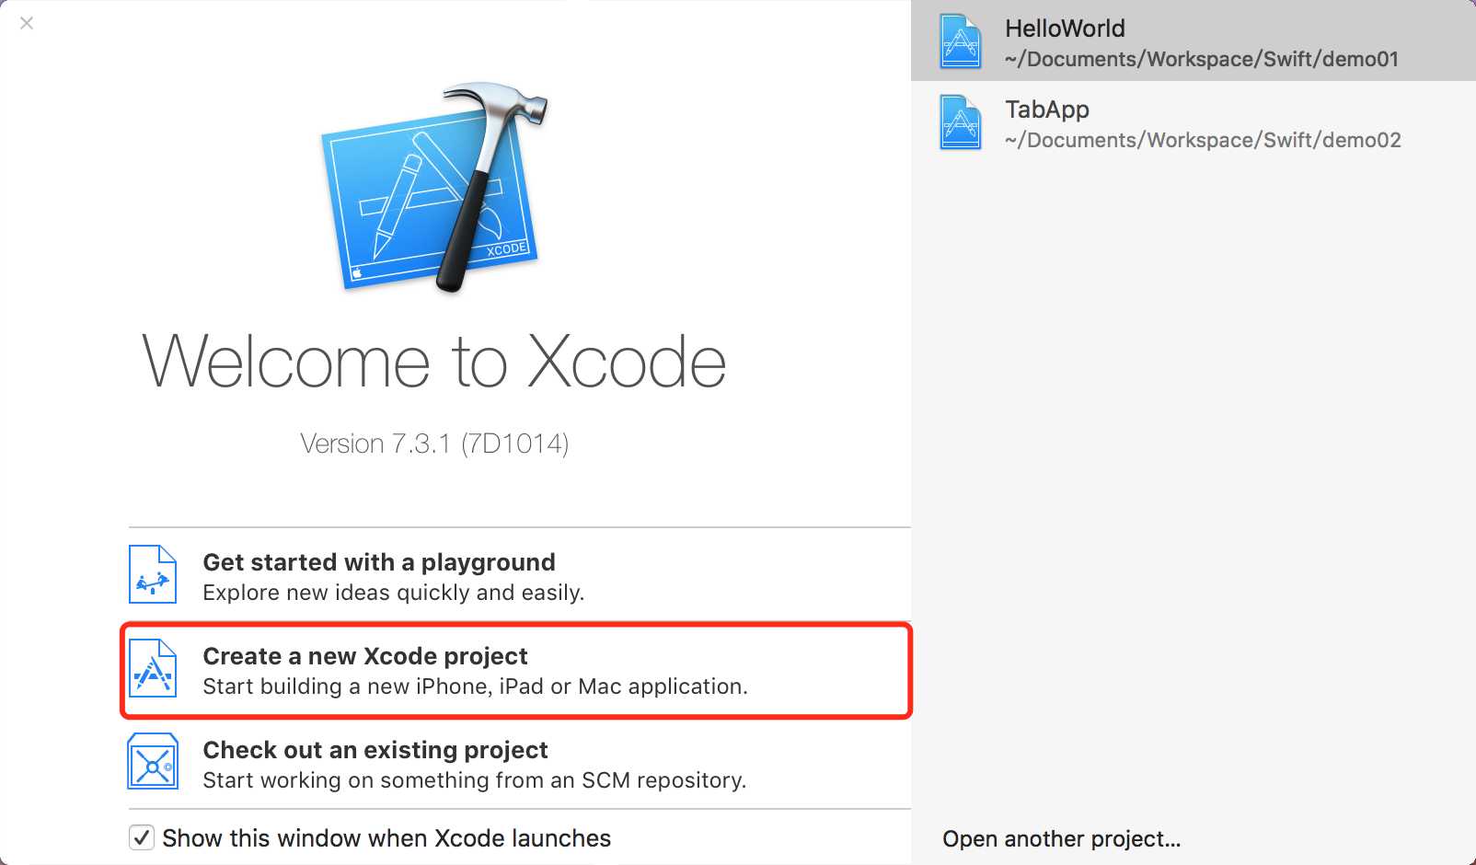Click the demo01 path under HelloWorld

[x=1202, y=60]
